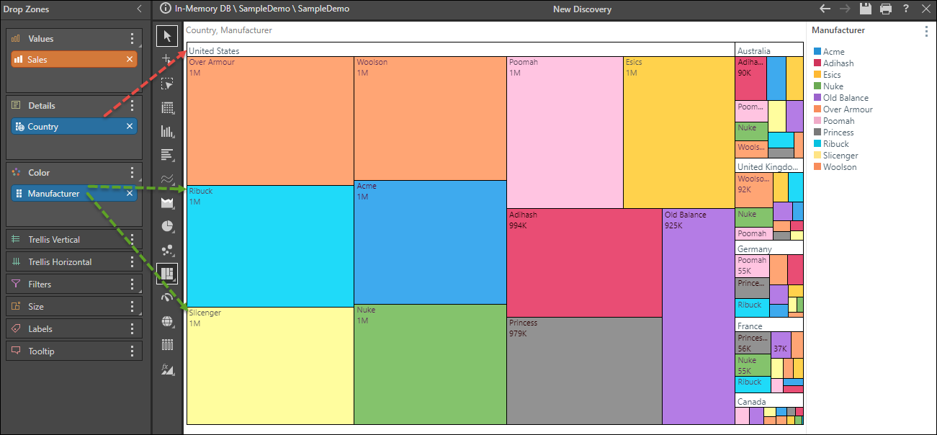This screenshot has height=435, width=937.
Task: Click the Print icon in the title bar
Action: tap(886, 9)
